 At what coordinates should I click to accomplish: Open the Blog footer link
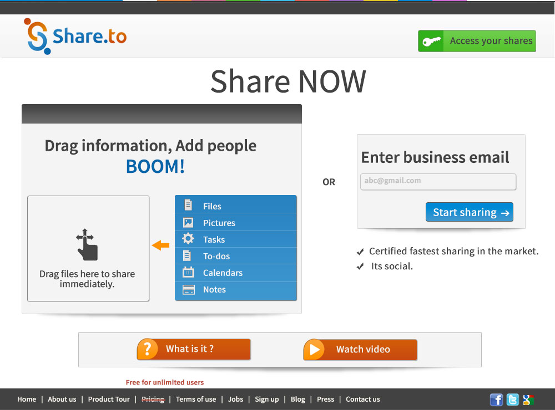click(x=297, y=399)
